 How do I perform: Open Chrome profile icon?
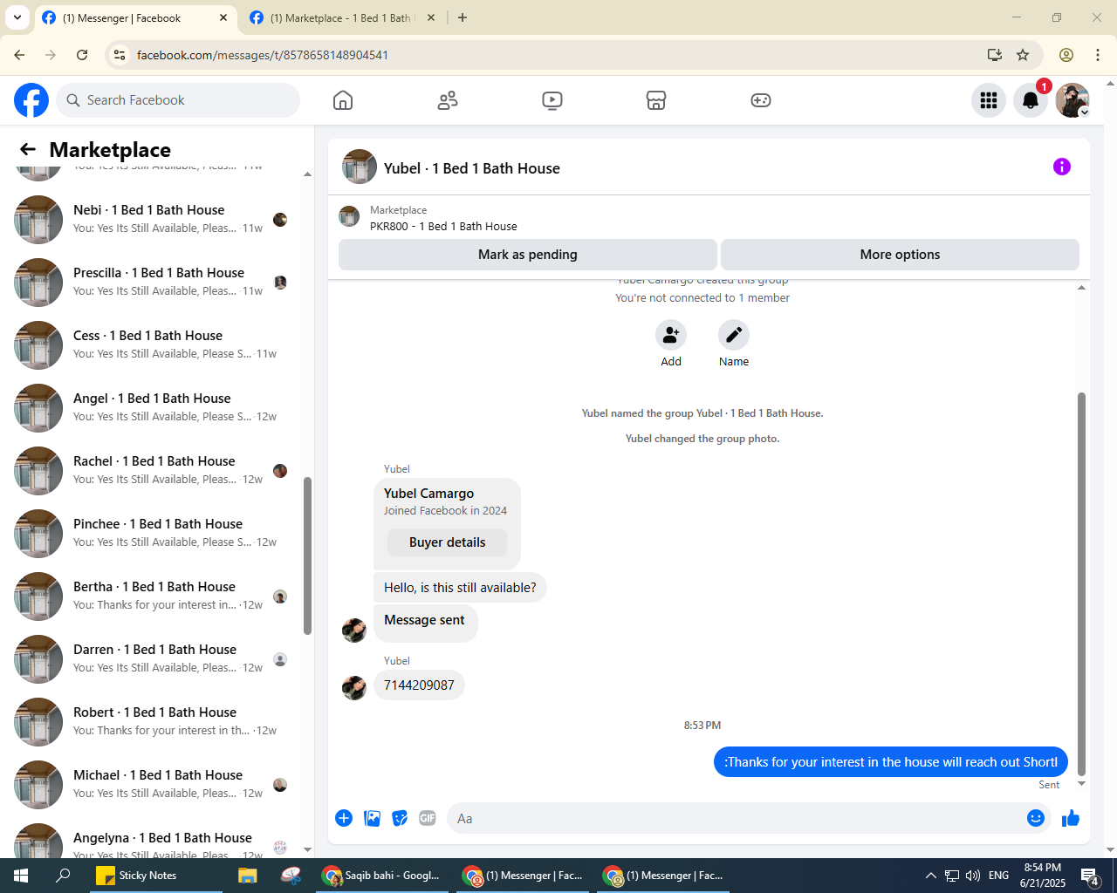pos(1066,55)
